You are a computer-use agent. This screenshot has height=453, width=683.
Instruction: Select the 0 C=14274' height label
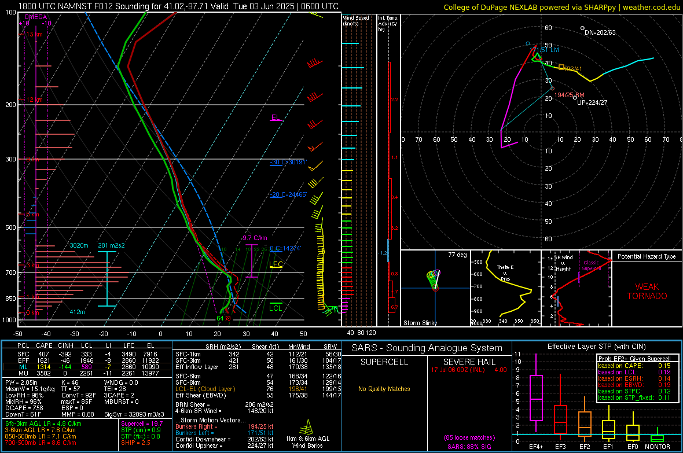pyautogui.click(x=285, y=248)
